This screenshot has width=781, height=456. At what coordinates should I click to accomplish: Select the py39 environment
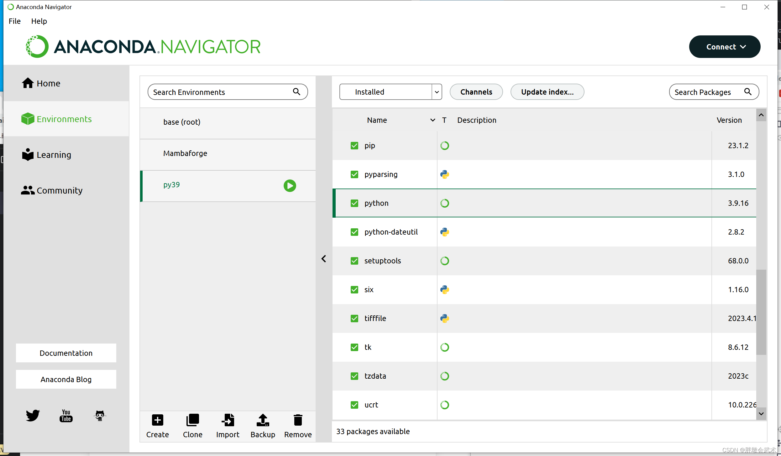point(228,186)
